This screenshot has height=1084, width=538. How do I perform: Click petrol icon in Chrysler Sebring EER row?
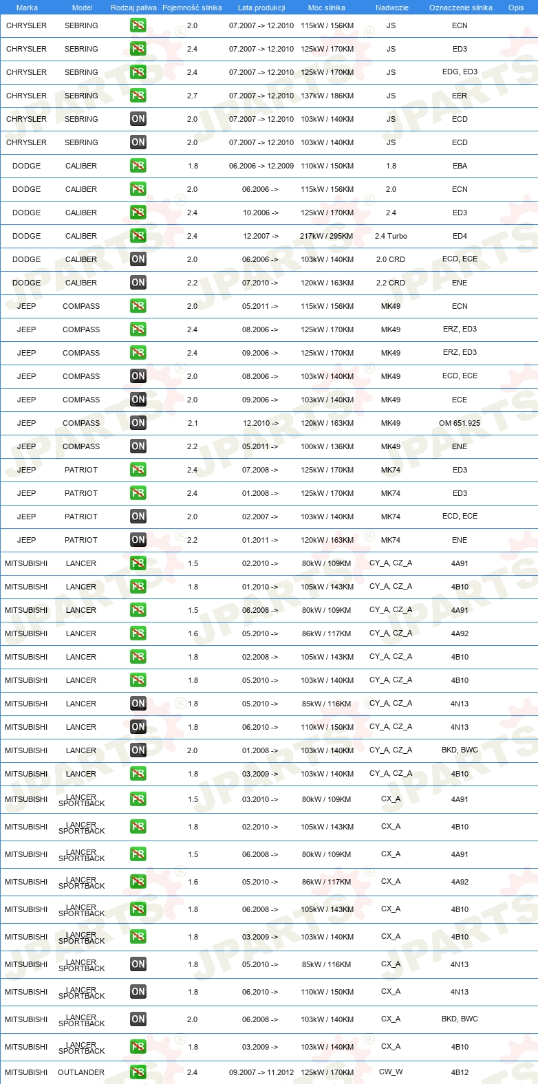point(138,96)
